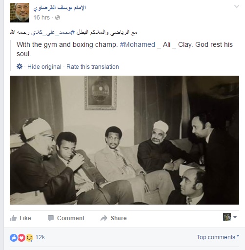The width and height of the screenshot is (245, 250).
Task: View the 12k reactions count
Action: 40,237
